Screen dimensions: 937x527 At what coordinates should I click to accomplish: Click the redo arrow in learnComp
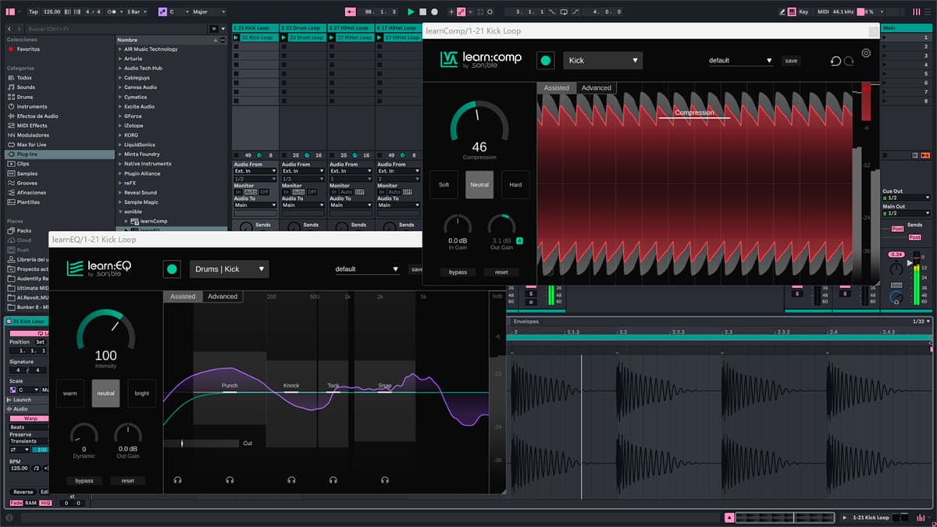point(849,61)
